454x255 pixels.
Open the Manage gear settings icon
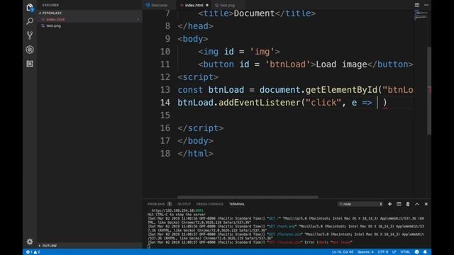(x=30, y=242)
